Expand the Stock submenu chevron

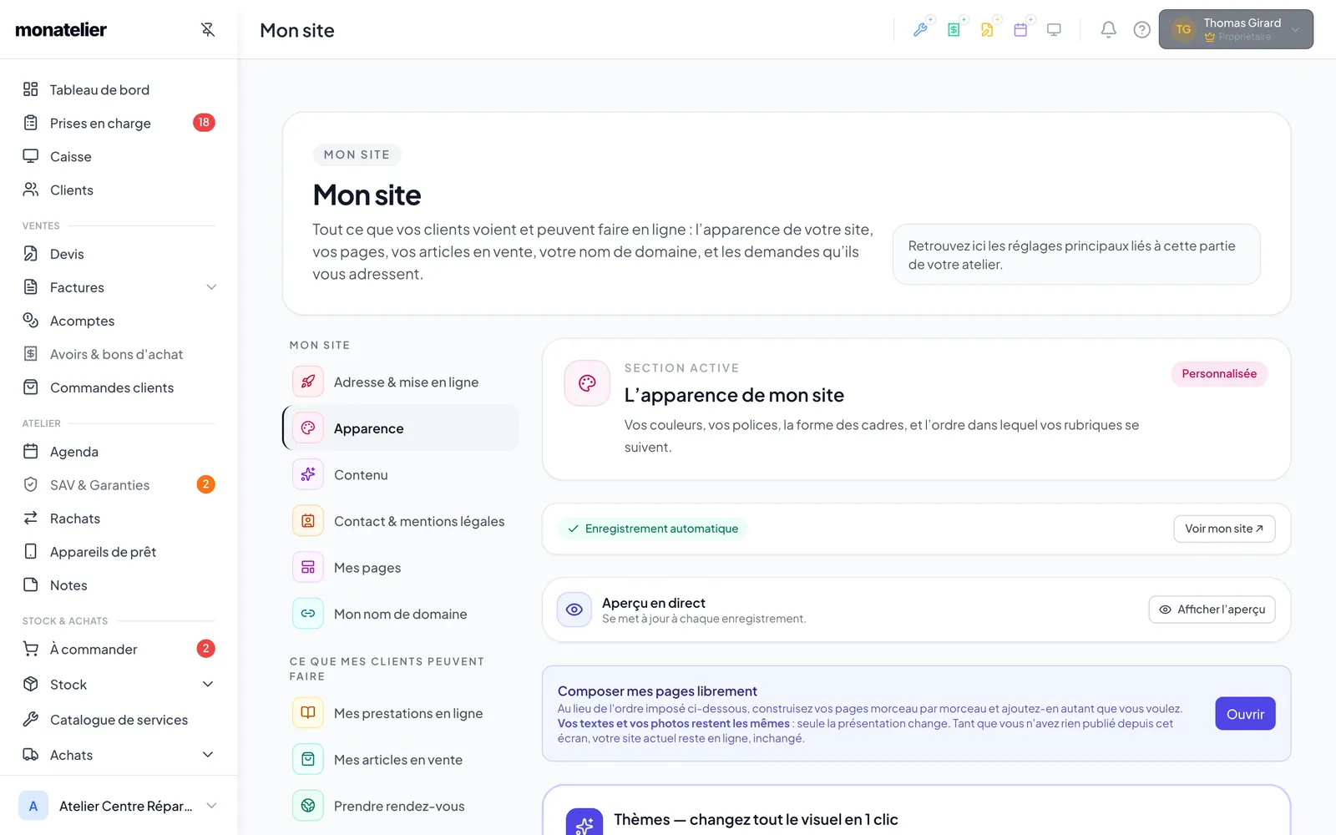click(x=208, y=685)
